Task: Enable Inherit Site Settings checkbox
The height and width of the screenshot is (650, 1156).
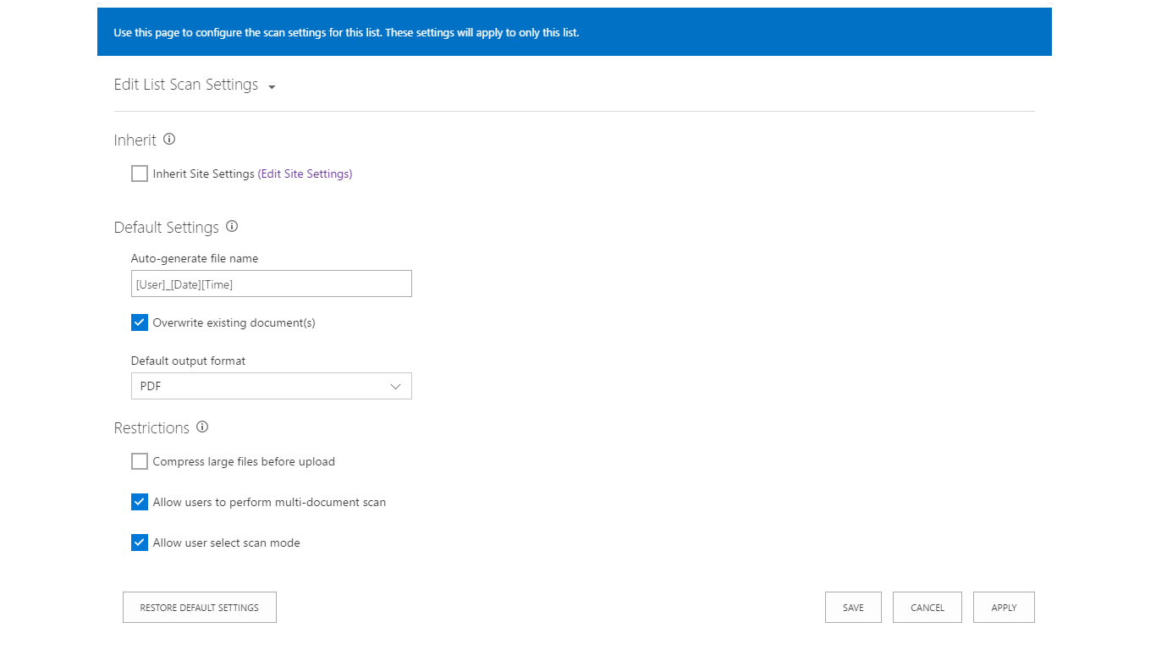Action: tap(140, 174)
